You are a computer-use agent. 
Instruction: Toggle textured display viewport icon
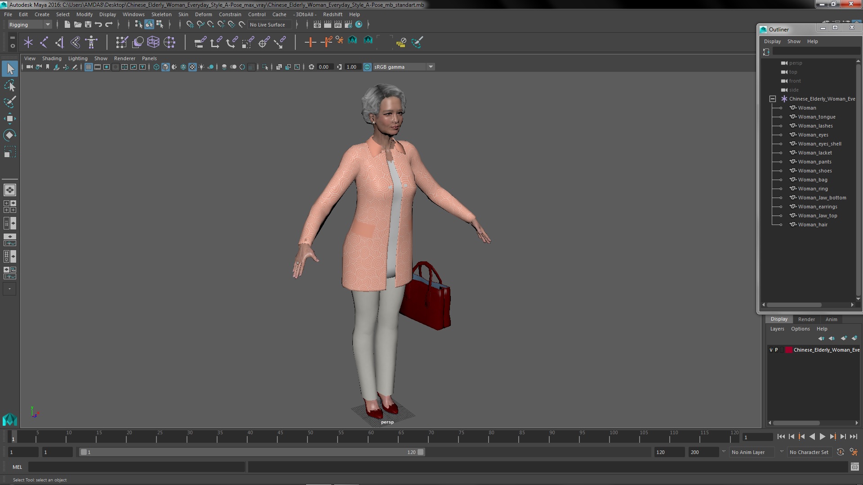coord(192,67)
